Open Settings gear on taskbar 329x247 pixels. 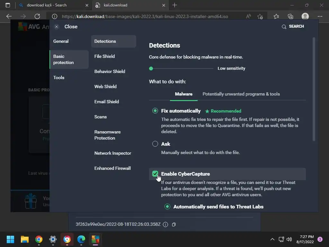(53, 239)
